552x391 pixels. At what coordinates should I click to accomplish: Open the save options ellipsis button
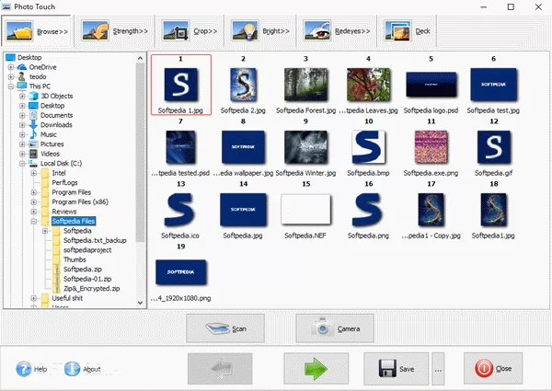[438, 369]
